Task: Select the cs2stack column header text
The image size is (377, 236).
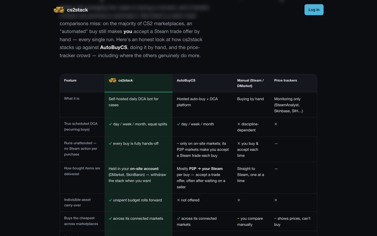Action: point(126,80)
